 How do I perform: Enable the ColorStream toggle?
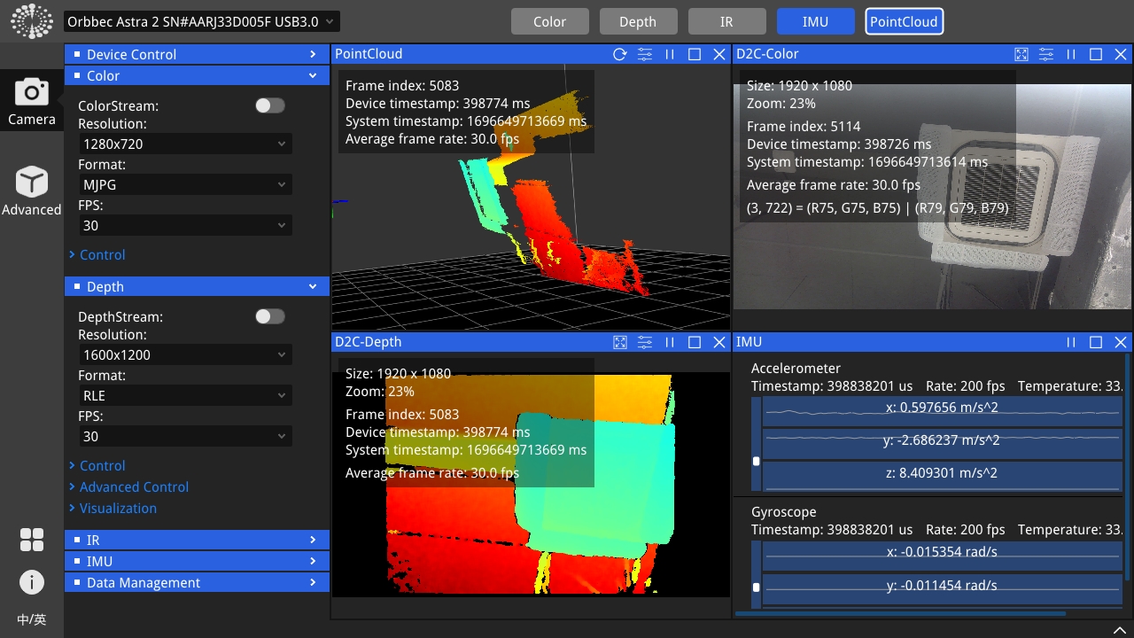(x=270, y=105)
